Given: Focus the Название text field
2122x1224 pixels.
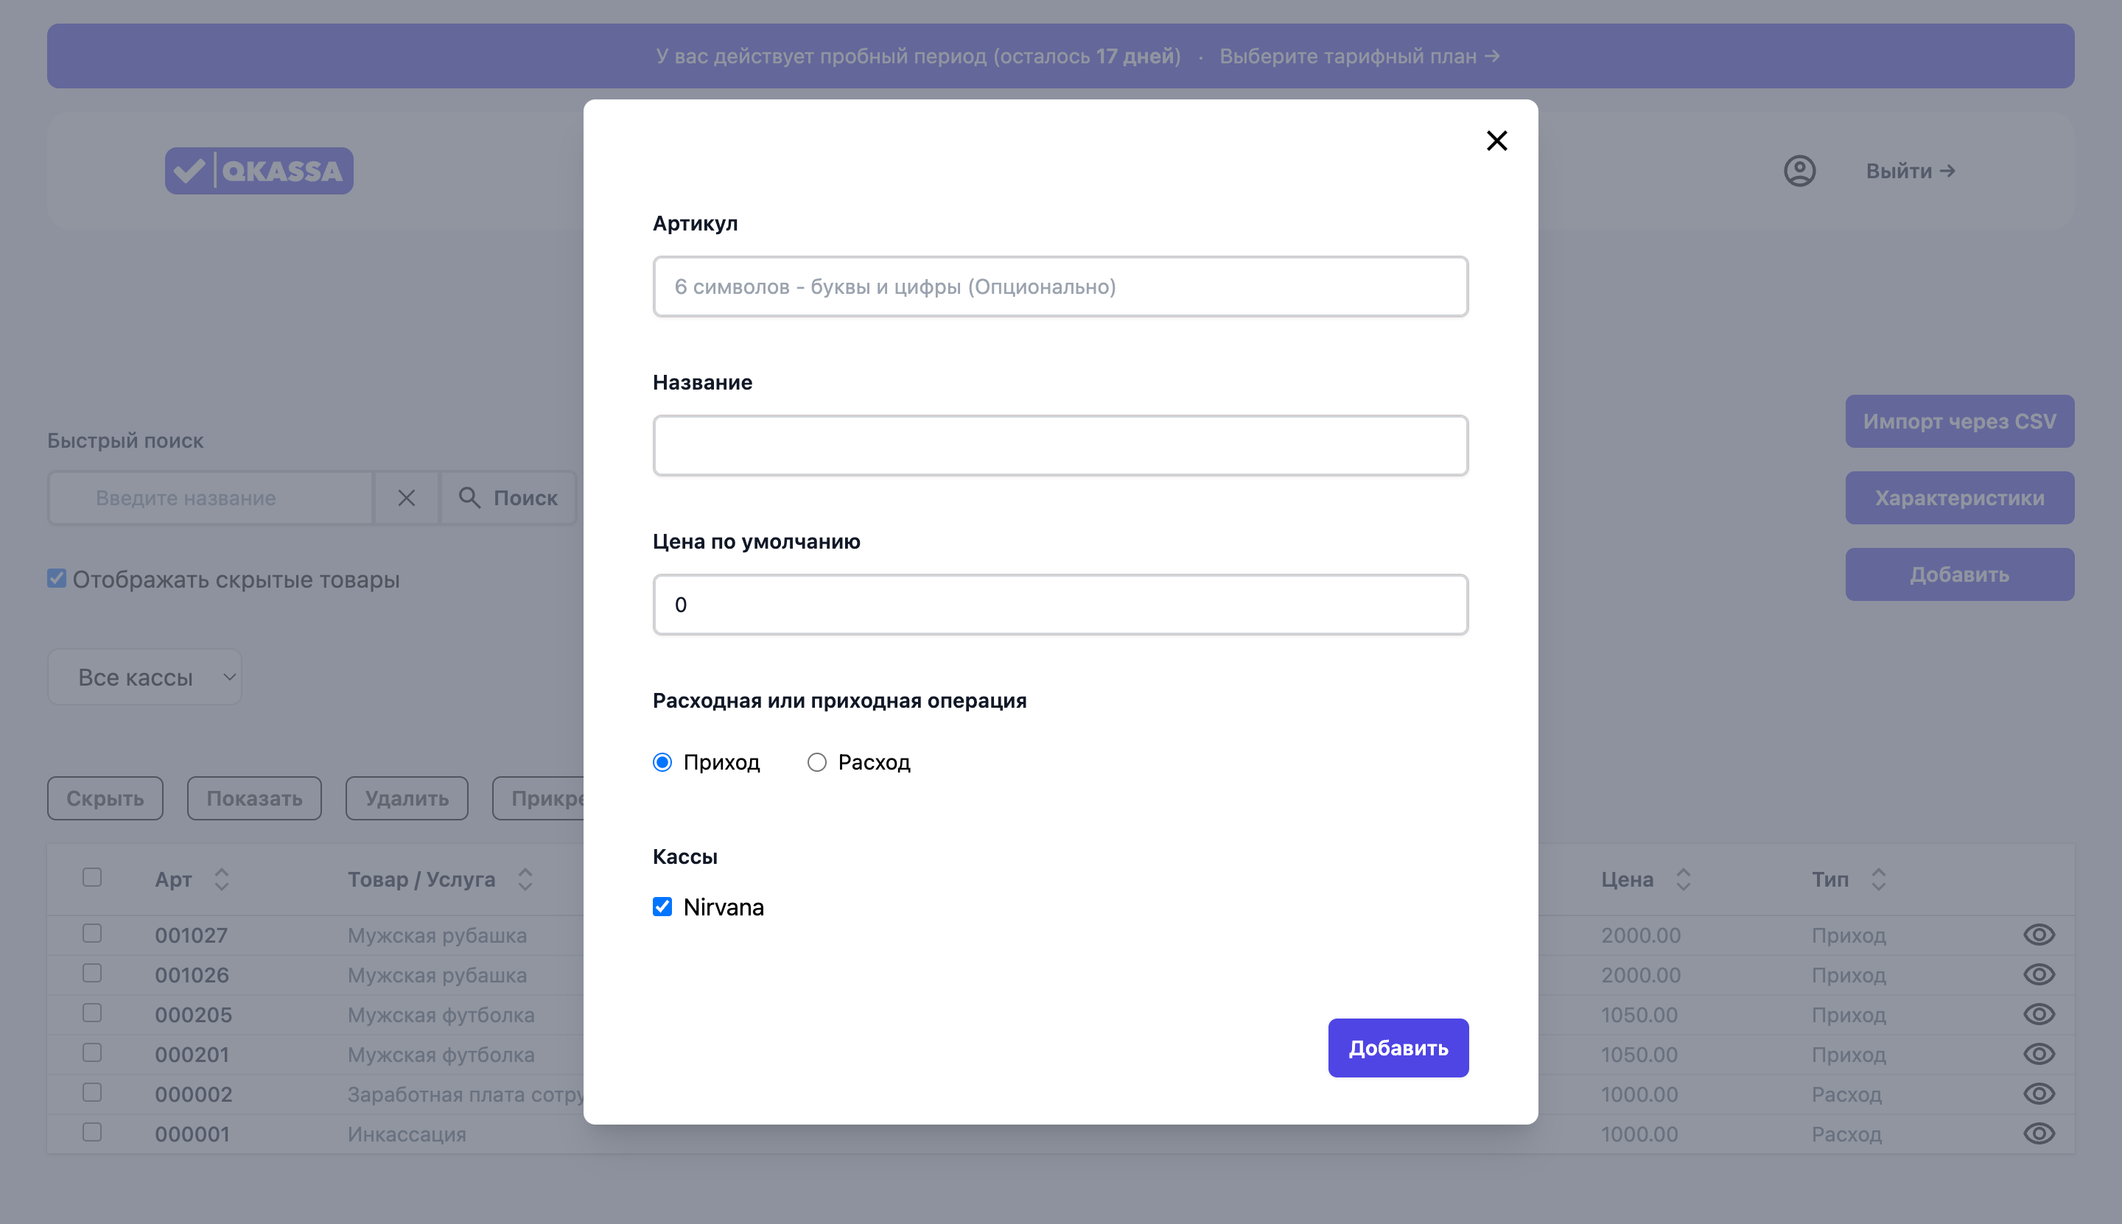Looking at the screenshot, I should pyautogui.click(x=1060, y=446).
